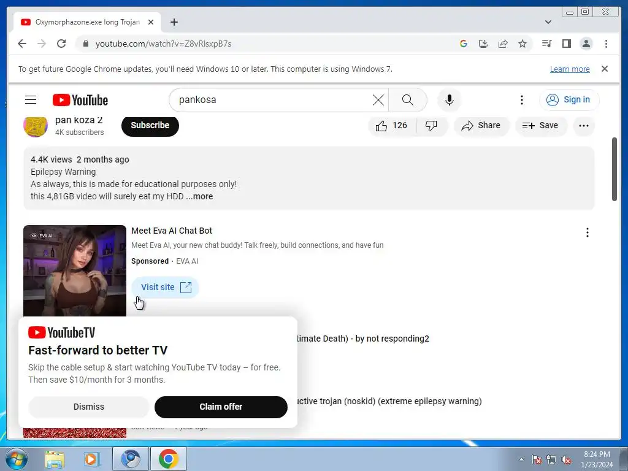Open destructive trojan (noskid) video title

click(x=389, y=401)
